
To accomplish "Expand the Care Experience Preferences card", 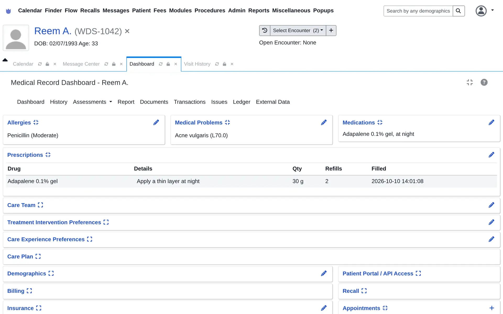I will click(x=90, y=239).
